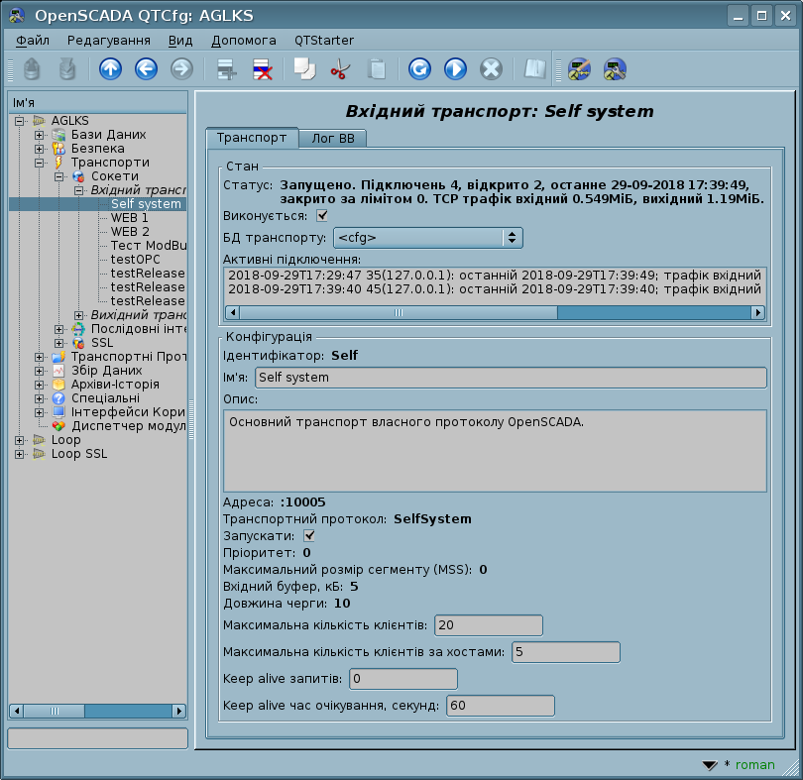This screenshot has width=803, height=780.
Task: Click the Сокети module icon in tree
Action: (x=78, y=176)
